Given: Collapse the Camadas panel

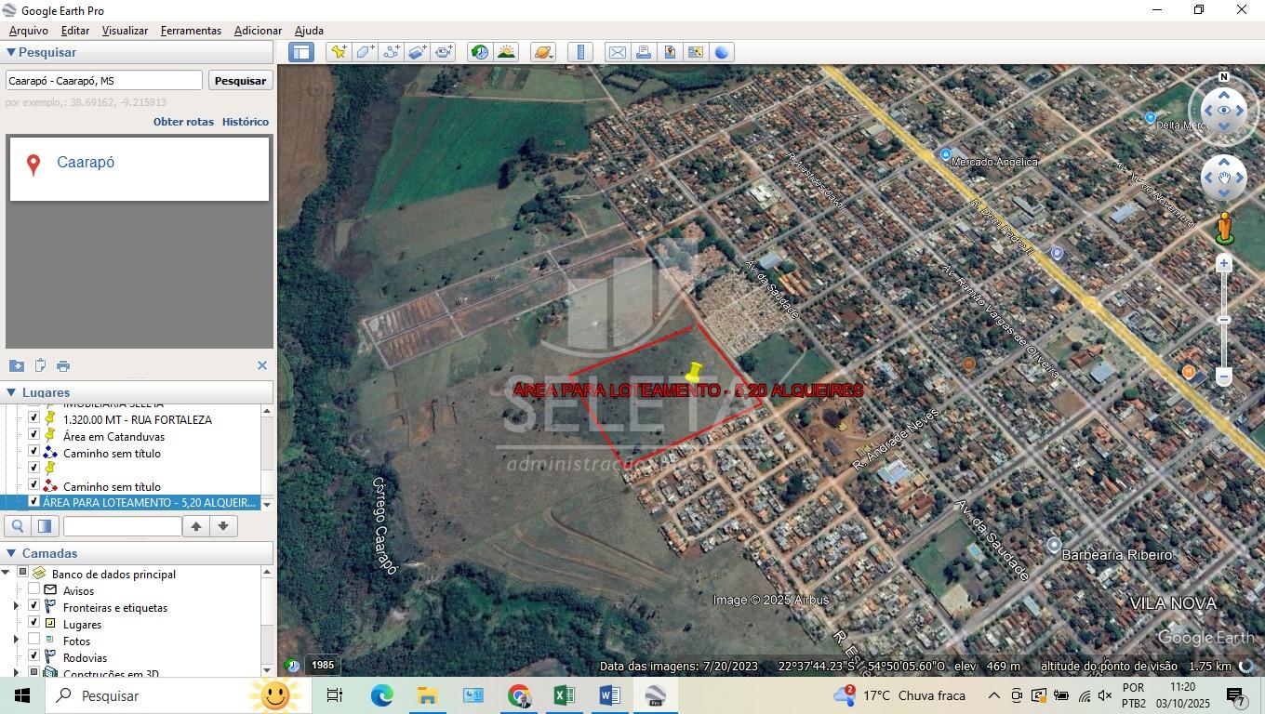Looking at the screenshot, I should (11, 553).
